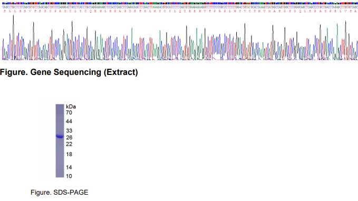
Task: Click the word (Extract) in the caption
Action: (121, 72)
